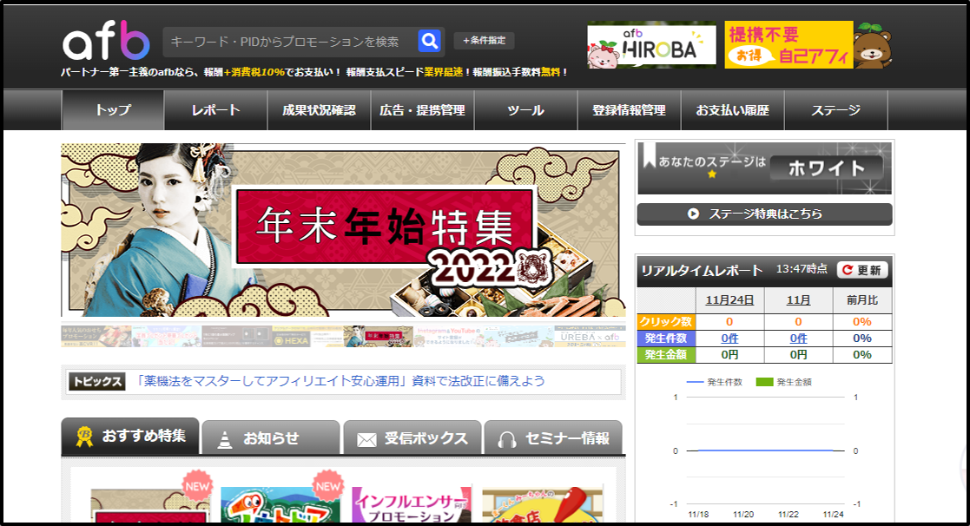This screenshot has height=526, width=970.
Task: Click the 年末年始特集 2022 main banner
Action: coord(343,230)
